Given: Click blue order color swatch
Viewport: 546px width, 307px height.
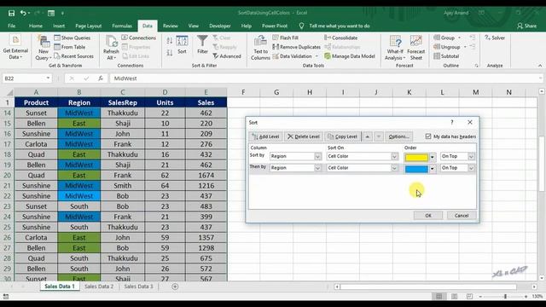Looking at the screenshot, I should point(416,169).
